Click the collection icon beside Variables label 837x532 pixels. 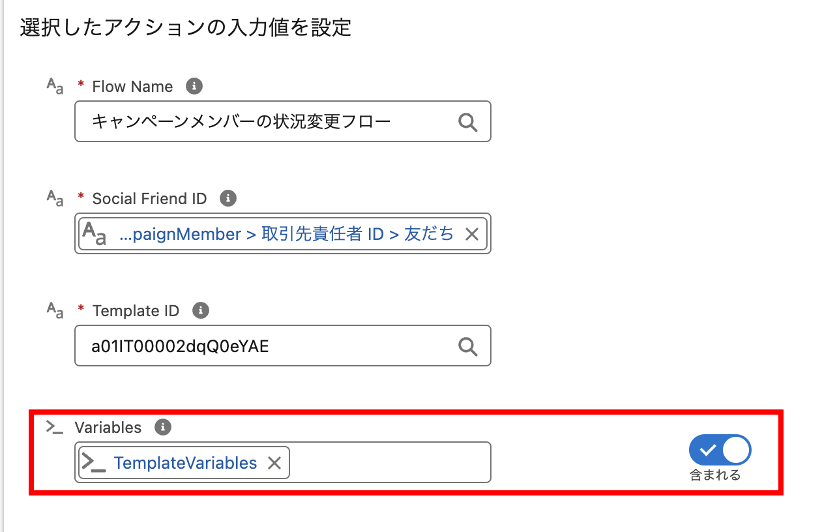click(55, 427)
